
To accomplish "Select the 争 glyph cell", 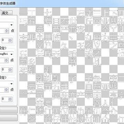I will tap(97, 79).
